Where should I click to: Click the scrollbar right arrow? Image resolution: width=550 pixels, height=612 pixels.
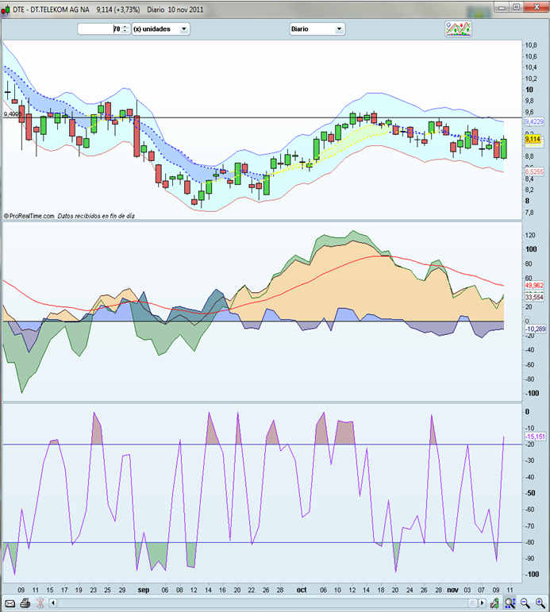pyautogui.click(x=483, y=603)
